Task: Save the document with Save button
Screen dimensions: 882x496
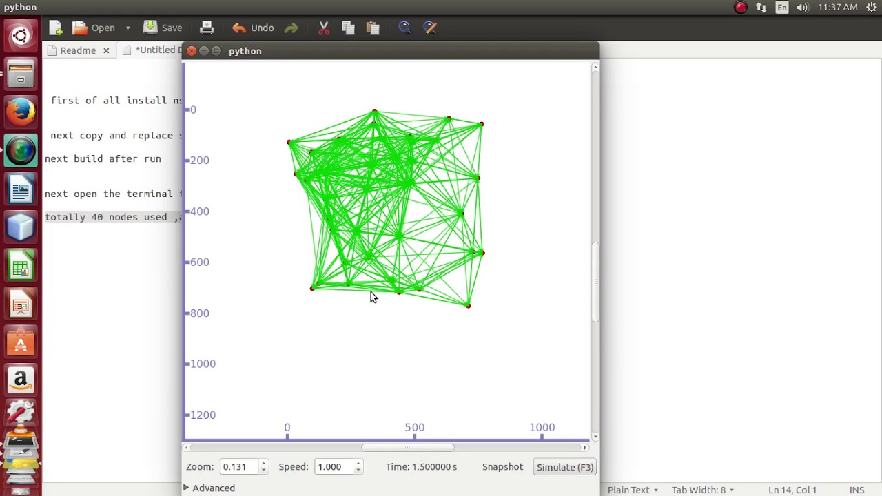Action: [163, 28]
